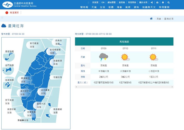This screenshot has height=130, width=184.
Task: Select 澎湖海面 region on map
Action: point(9,80)
